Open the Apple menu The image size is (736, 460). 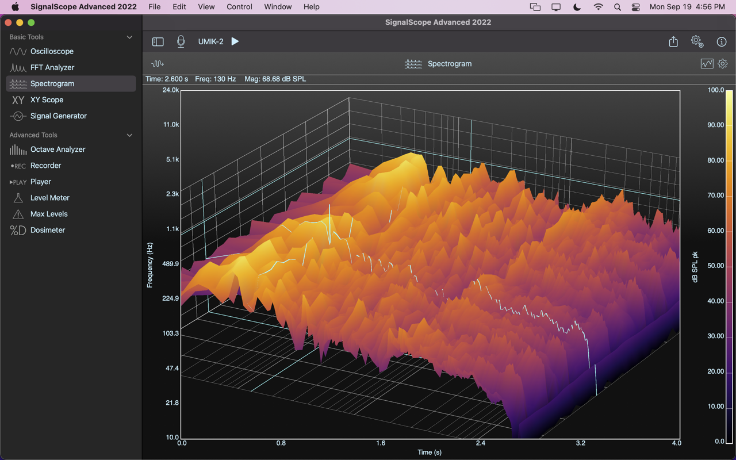16,7
